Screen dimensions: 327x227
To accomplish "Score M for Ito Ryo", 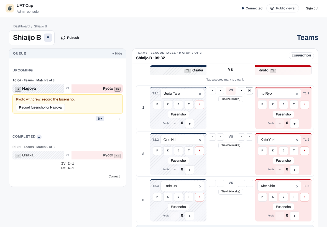I will pyautogui.click(x=262, y=104).
